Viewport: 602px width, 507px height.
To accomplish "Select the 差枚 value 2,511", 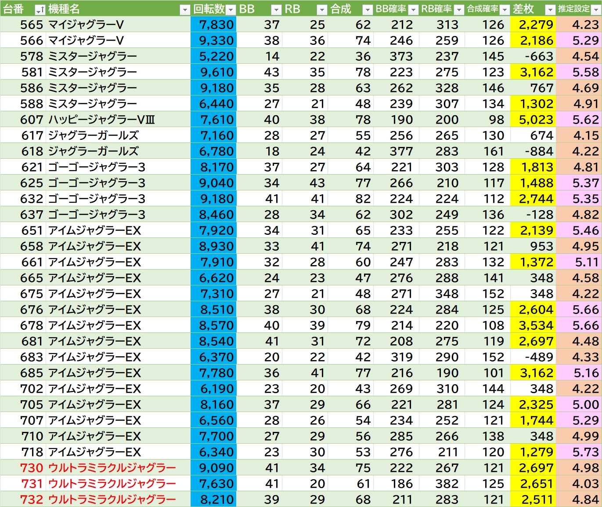I will pyautogui.click(x=533, y=500).
